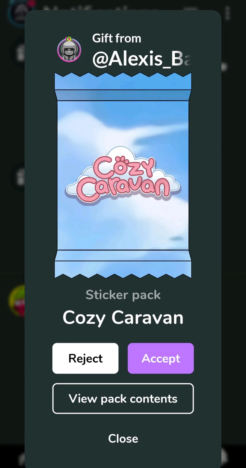Tap the zigzag bottom seal of pack
This screenshot has width=246, height=468.
[x=123, y=270]
